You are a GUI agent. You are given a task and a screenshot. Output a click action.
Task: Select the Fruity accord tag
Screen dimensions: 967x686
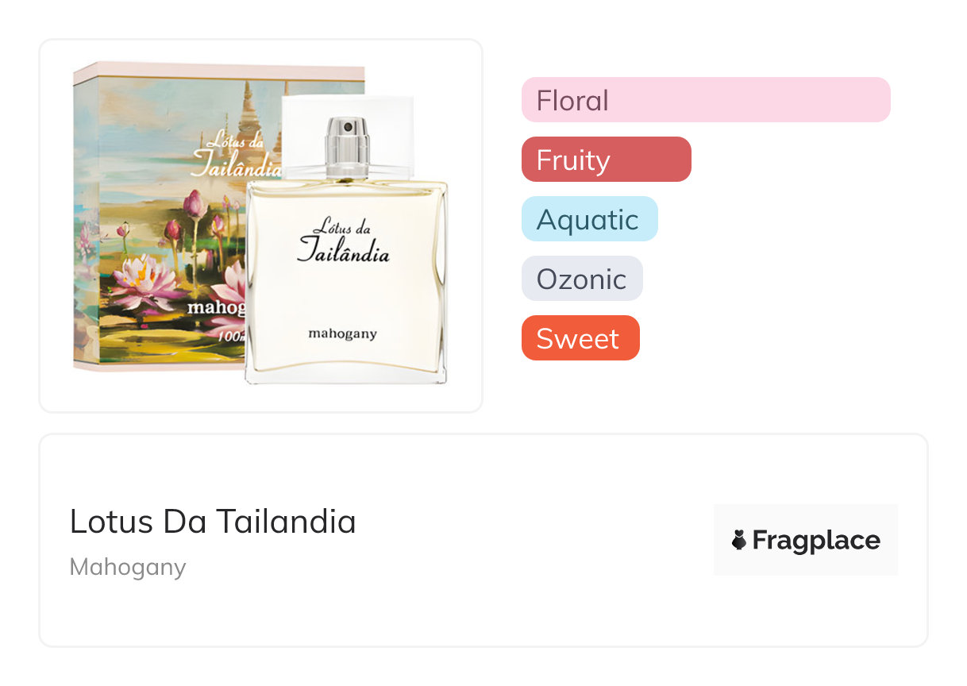(607, 160)
